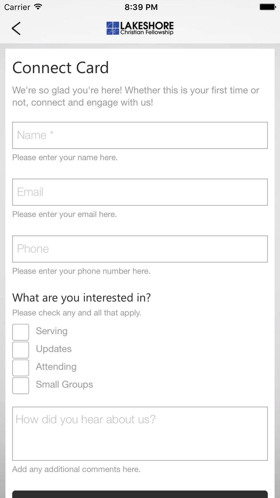
Task: Tap the Phone number field
Action: pyautogui.click(x=140, y=249)
